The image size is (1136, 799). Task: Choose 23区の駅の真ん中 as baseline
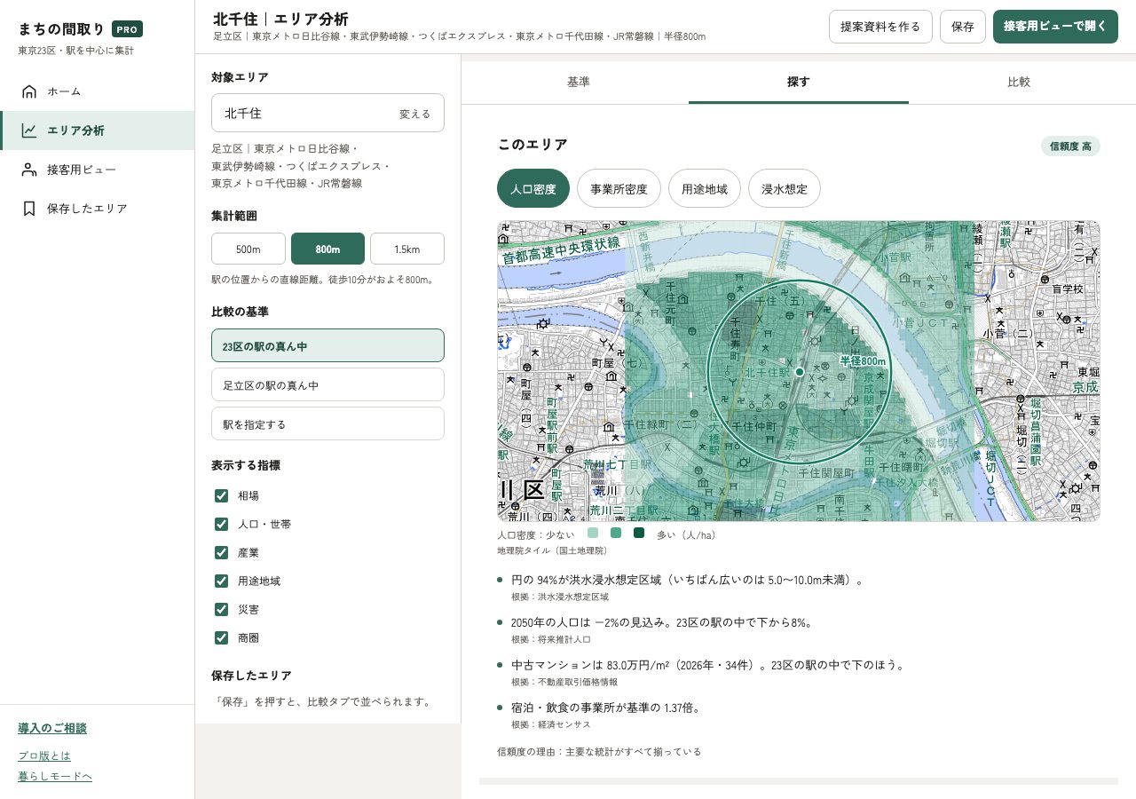(x=327, y=345)
